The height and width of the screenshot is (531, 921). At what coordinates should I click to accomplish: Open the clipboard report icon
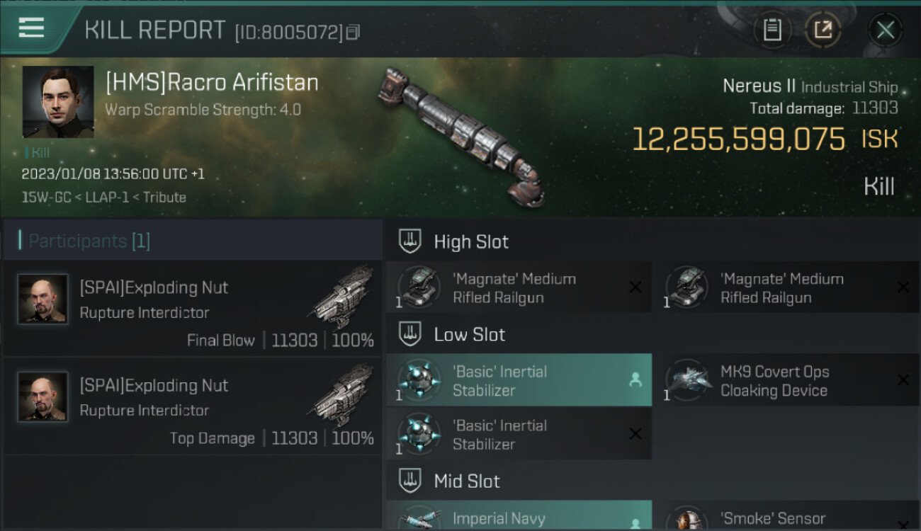772,30
